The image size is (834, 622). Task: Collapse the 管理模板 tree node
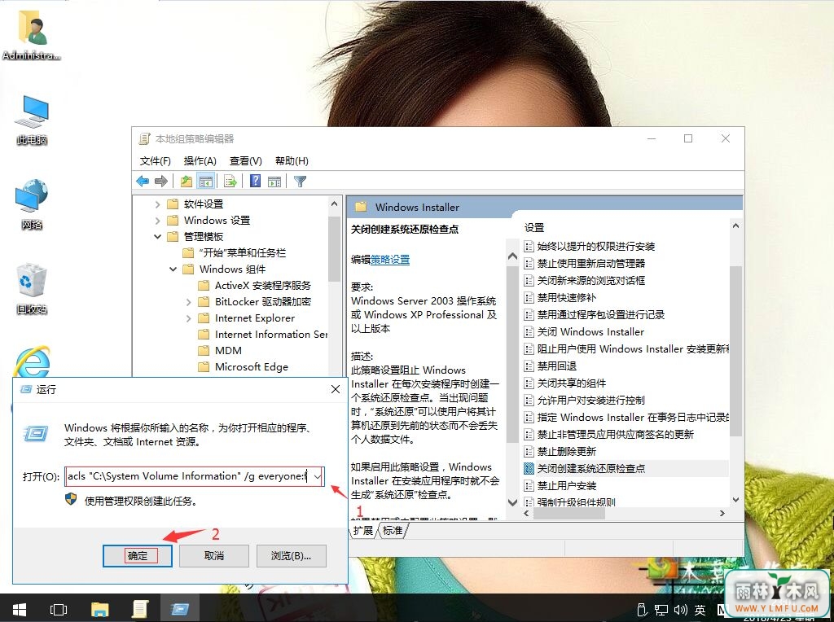pyautogui.click(x=157, y=237)
